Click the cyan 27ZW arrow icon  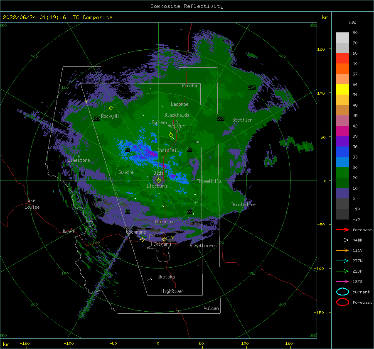coord(342,261)
